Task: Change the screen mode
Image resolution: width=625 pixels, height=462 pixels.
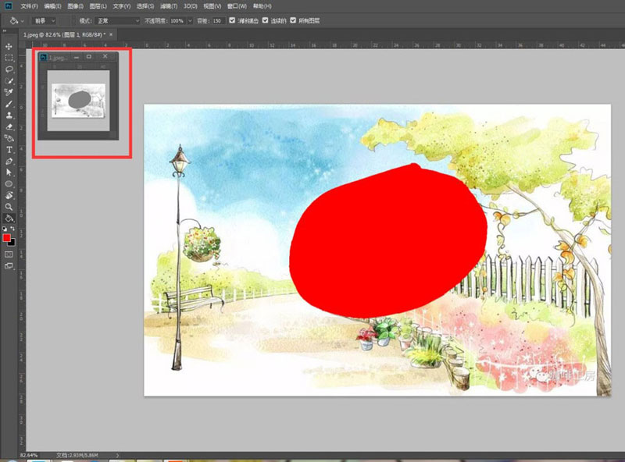Action: (9, 266)
